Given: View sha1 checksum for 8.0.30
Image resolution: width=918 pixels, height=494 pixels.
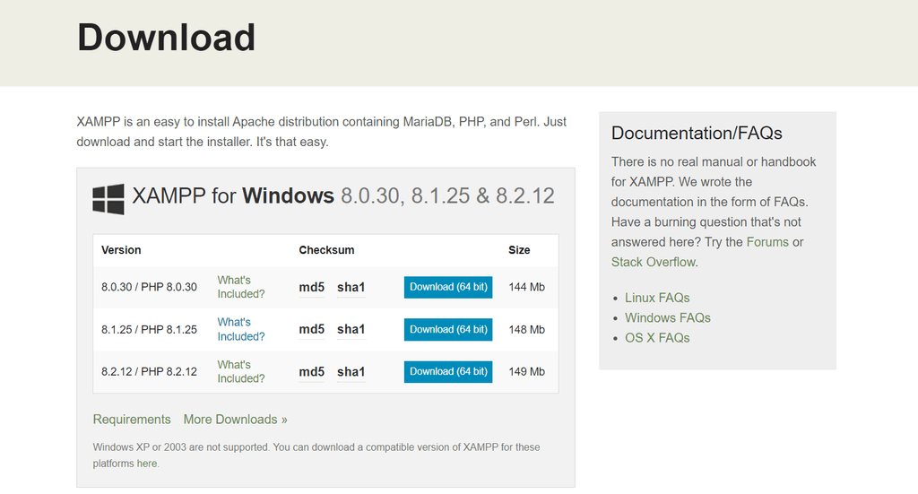Looking at the screenshot, I should pyautogui.click(x=351, y=288).
